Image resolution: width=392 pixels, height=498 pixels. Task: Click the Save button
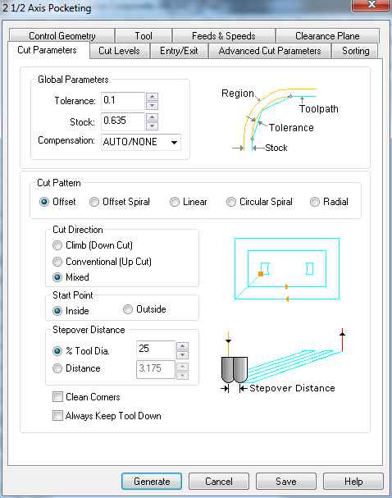pos(286,482)
